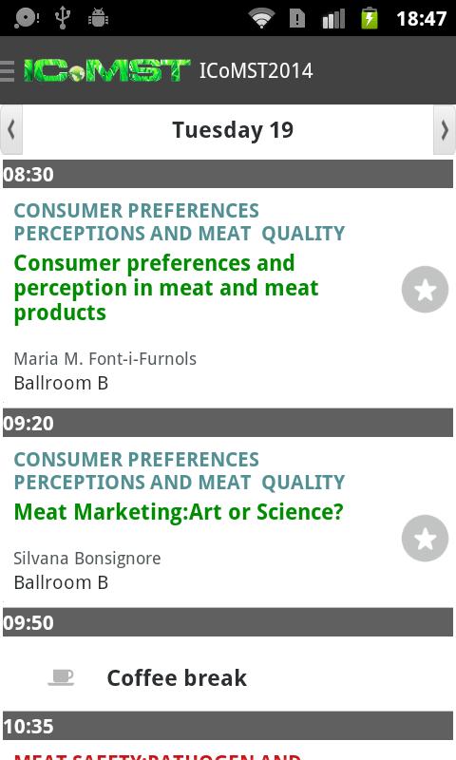Select speaker Maria M. Font-i-Furnols
The height and width of the screenshot is (760, 456).
click(x=105, y=359)
